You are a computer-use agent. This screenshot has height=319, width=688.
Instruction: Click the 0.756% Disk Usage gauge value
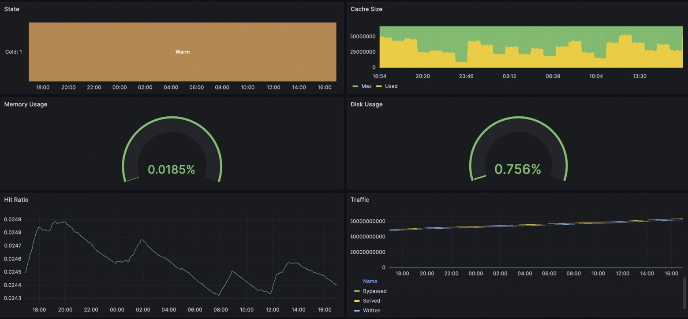click(x=517, y=169)
